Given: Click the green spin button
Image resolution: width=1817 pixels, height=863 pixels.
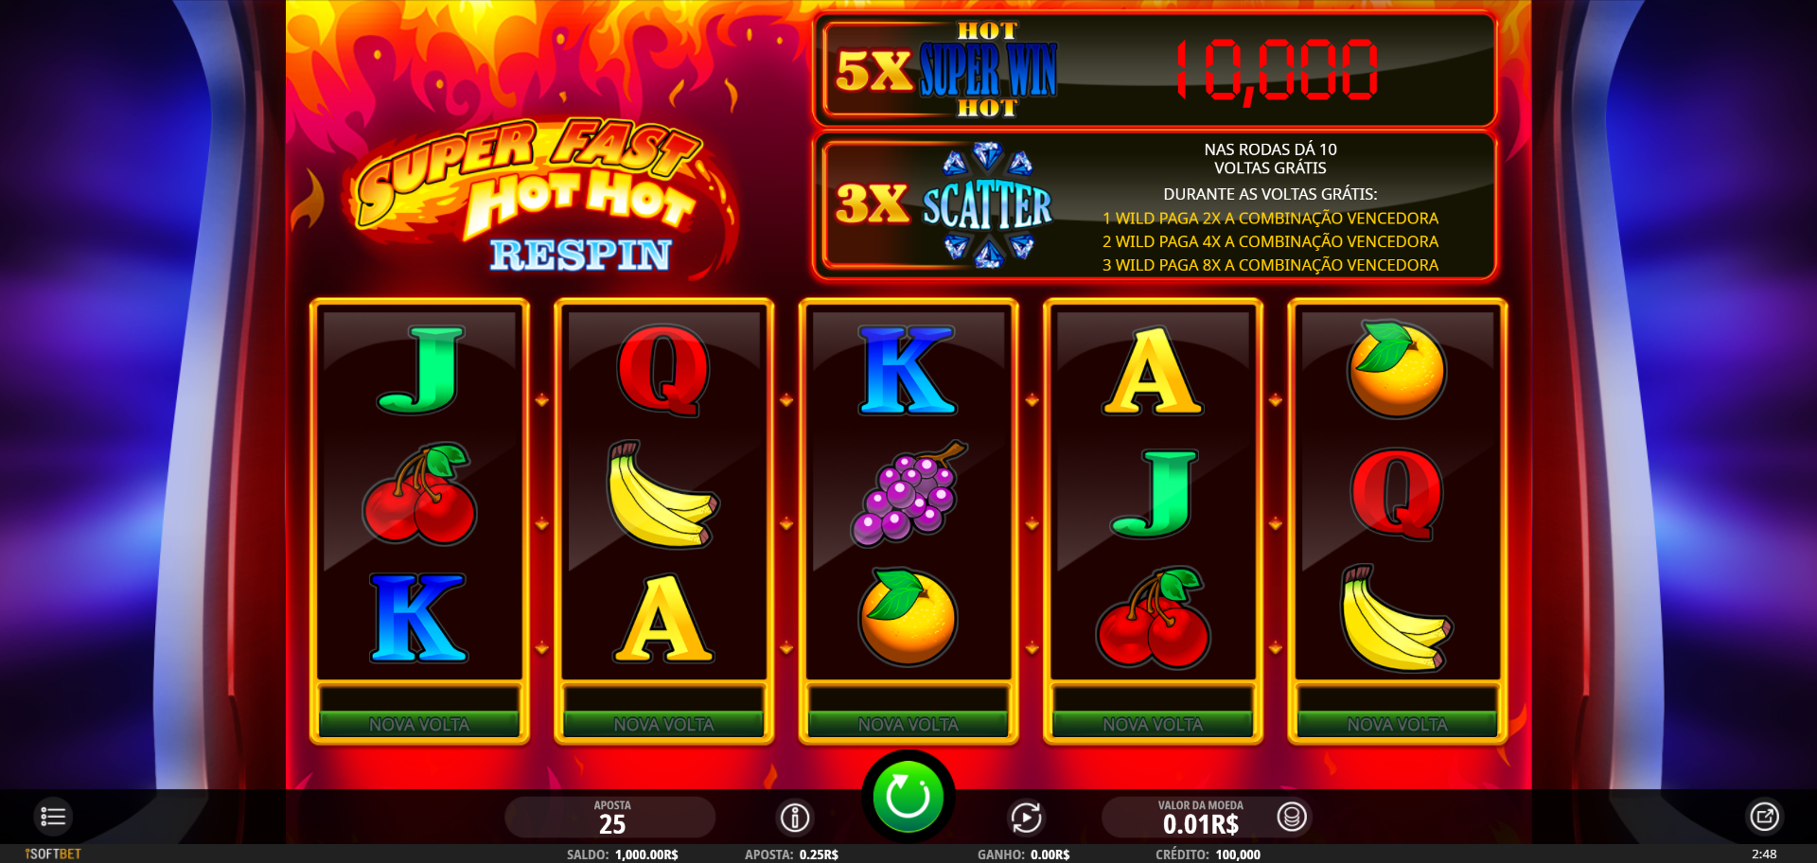Looking at the screenshot, I should (x=908, y=797).
